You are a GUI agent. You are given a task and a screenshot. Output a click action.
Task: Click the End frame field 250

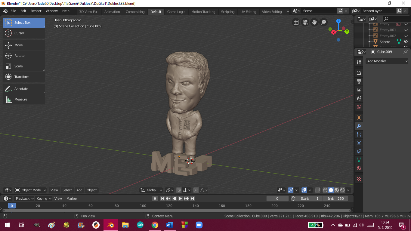pyautogui.click(x=335, y=199)
